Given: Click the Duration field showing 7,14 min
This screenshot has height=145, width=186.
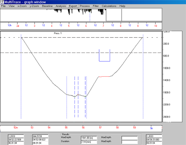Looking at the screenshot, I should (89, 142).
